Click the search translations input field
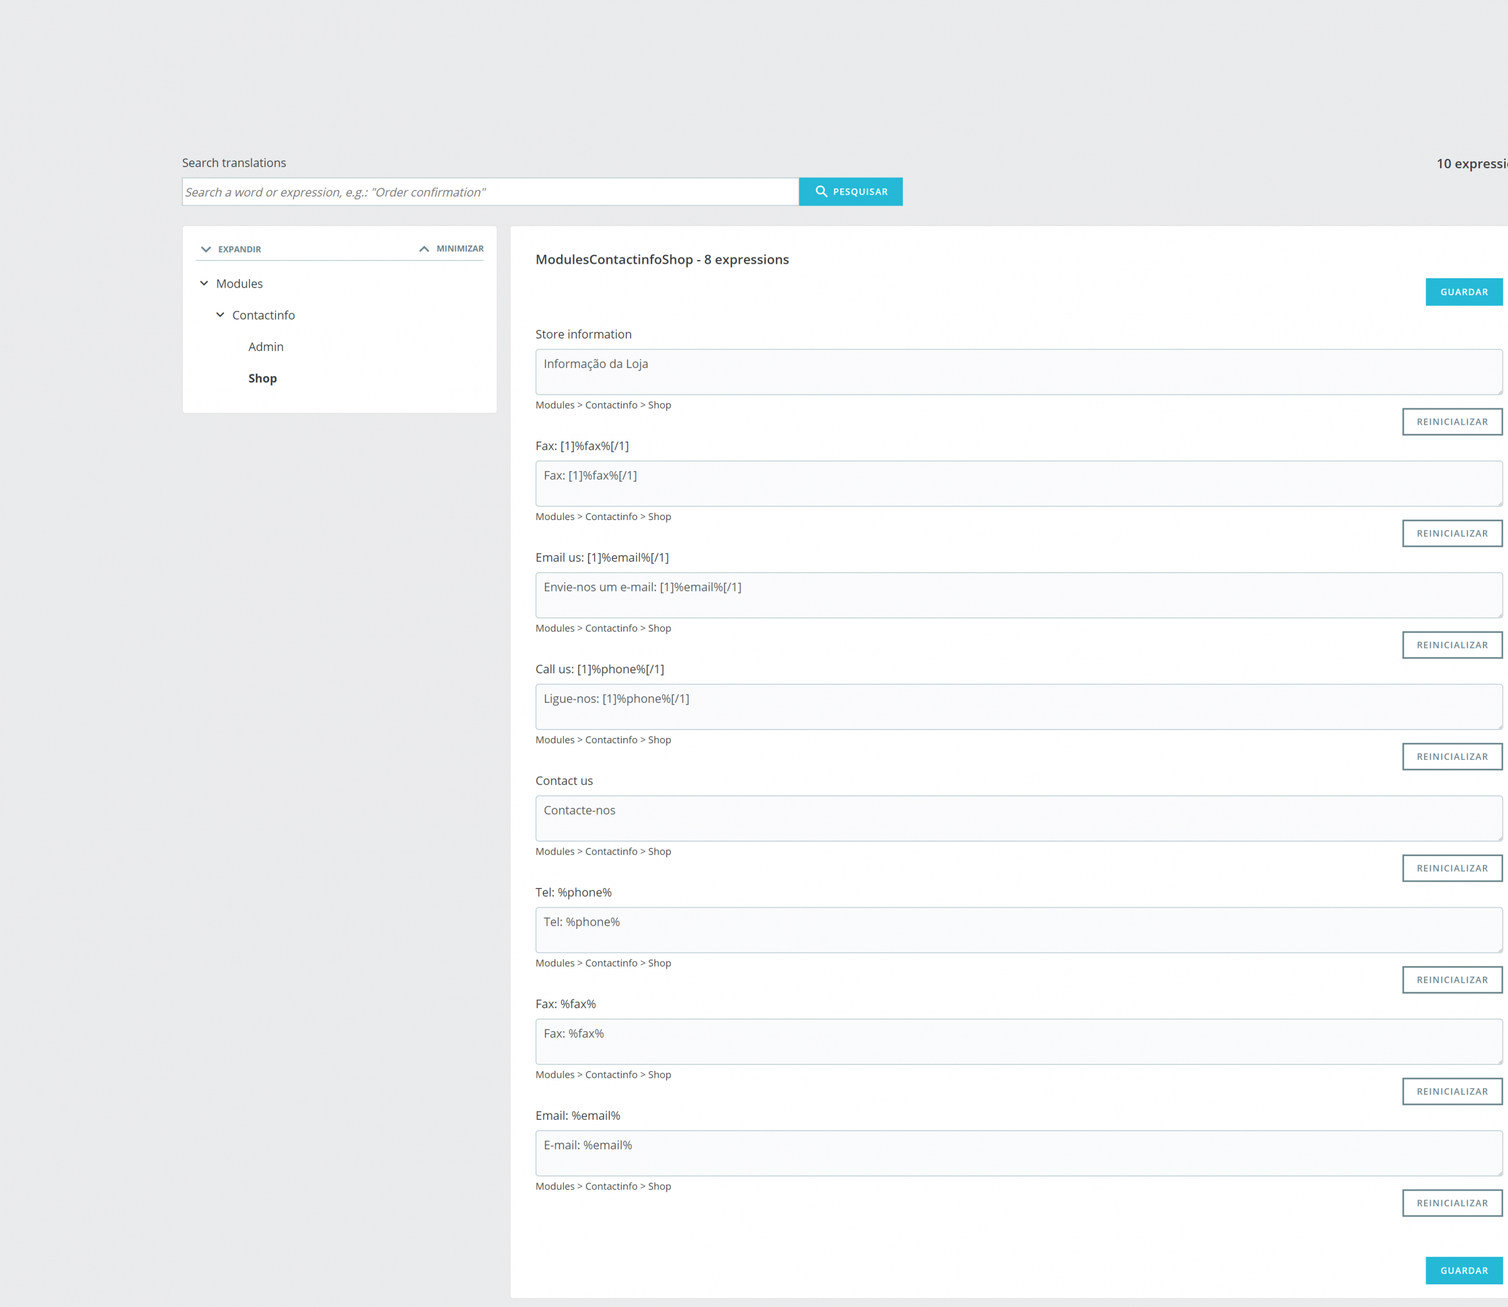1508x1307 pixels. click(x=489, y=192)
